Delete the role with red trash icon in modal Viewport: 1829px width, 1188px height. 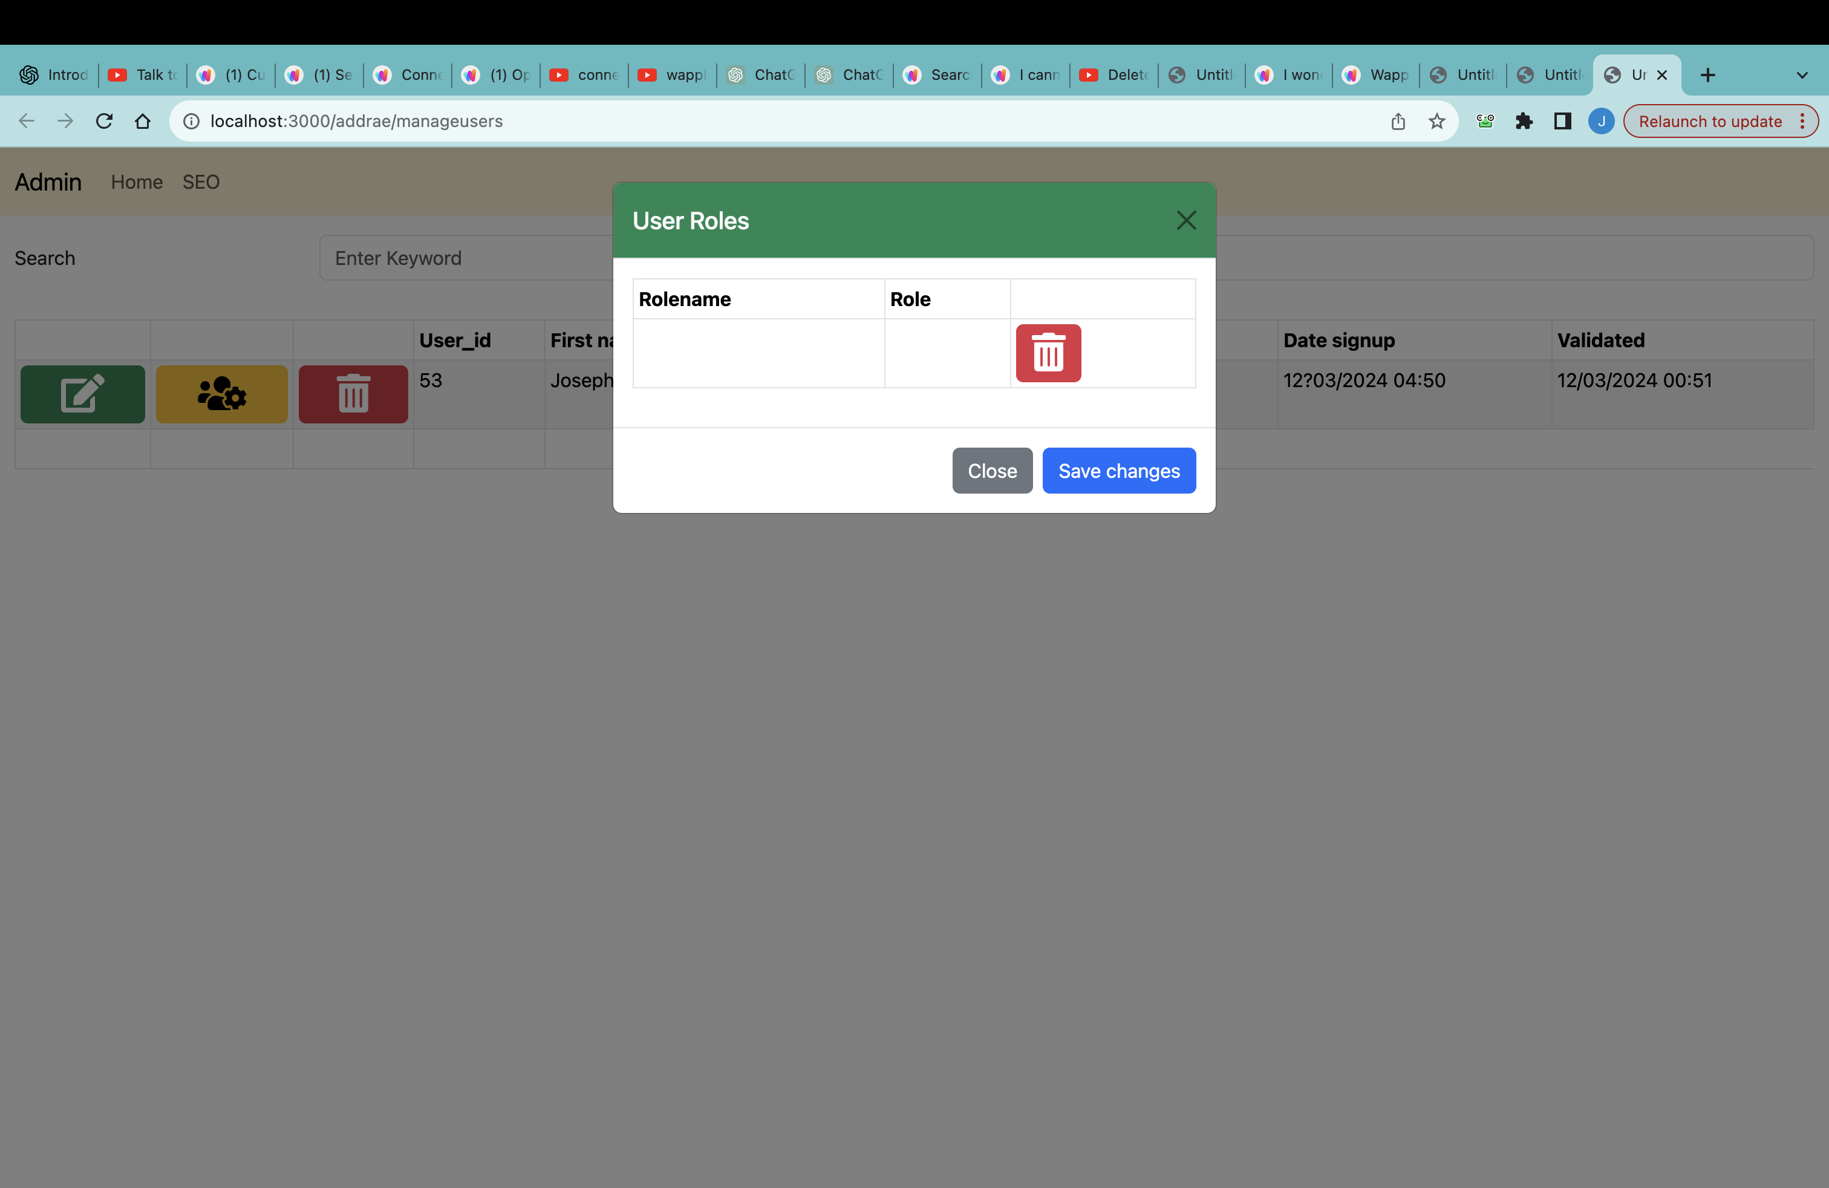1048,353
